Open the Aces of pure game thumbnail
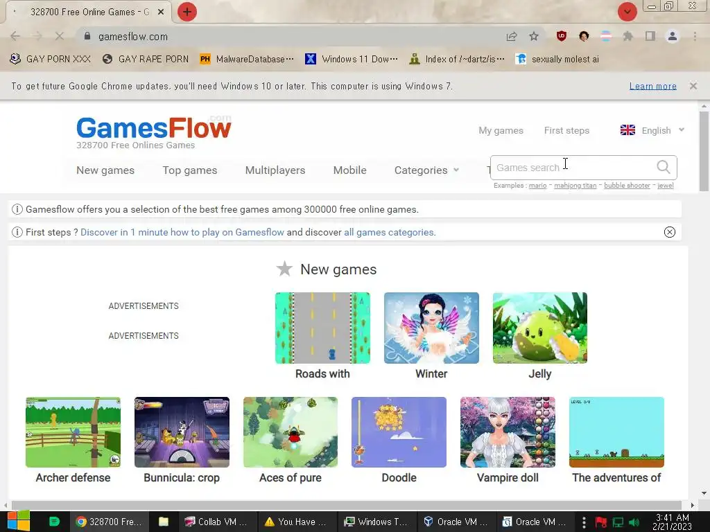 tap(291, 432)
